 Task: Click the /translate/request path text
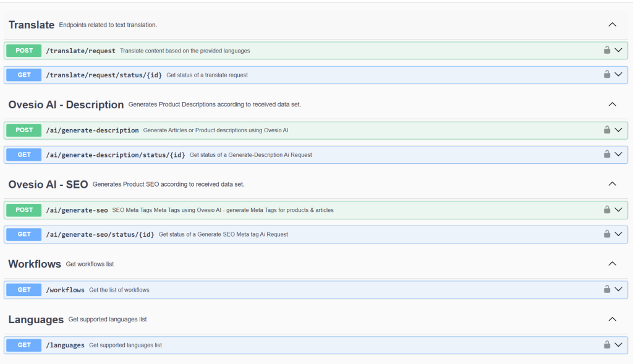coord(81,51)
